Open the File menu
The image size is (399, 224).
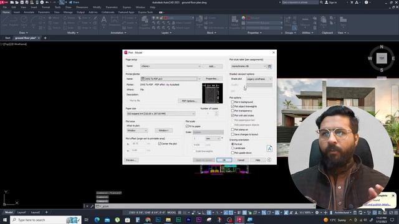click(x=5, y=7)
